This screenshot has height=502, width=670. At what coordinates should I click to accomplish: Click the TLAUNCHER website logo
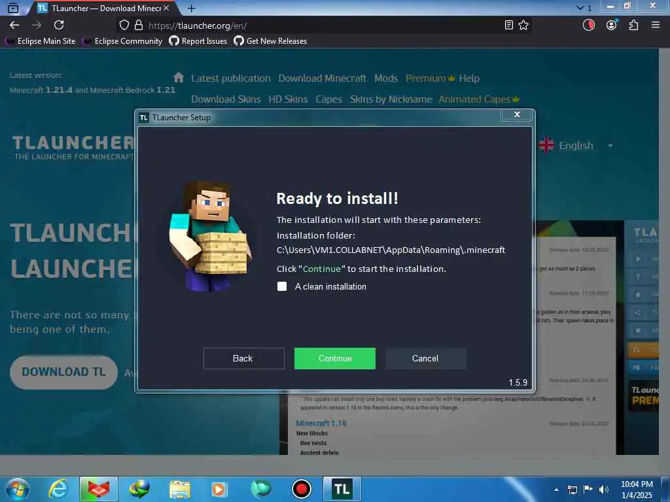(x=73, y=148)
